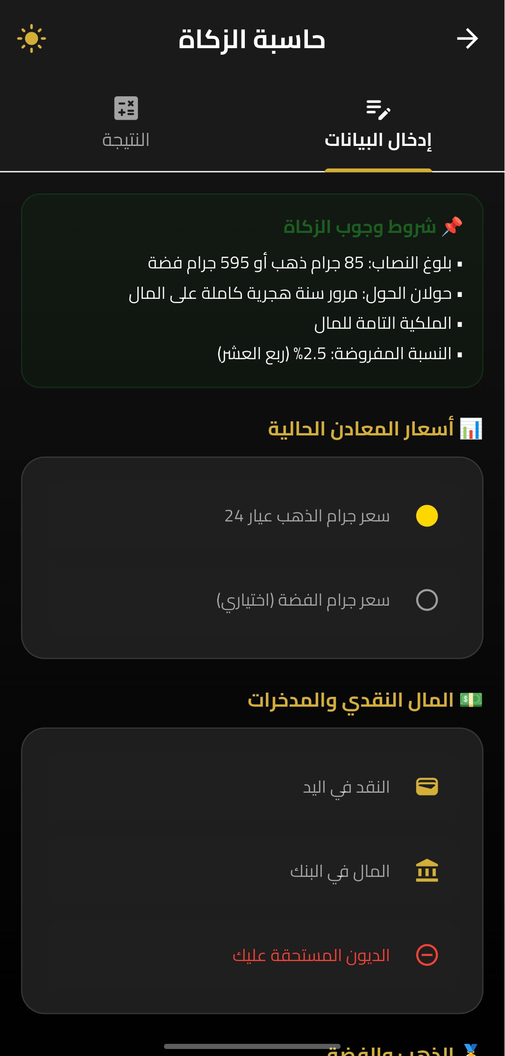Click the data entry icon above إدخال البيانات
Viewport: 505px width, 1056px height.
378,110
